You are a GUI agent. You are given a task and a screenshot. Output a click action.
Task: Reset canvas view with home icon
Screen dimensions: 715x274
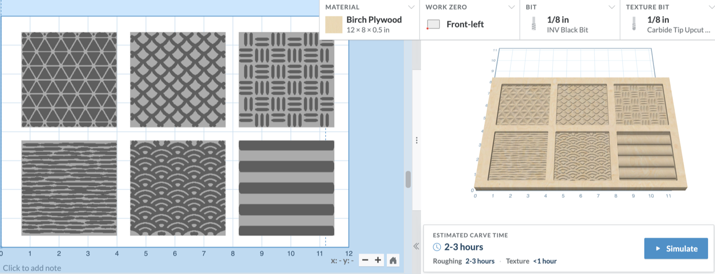(x=393, y=260)
